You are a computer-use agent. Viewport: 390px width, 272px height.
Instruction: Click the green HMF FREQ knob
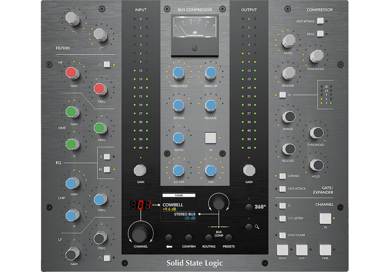(x=100, y=128)
